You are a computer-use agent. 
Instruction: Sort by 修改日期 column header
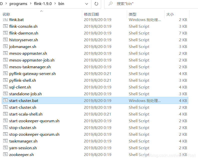click(x=91, y=14)
